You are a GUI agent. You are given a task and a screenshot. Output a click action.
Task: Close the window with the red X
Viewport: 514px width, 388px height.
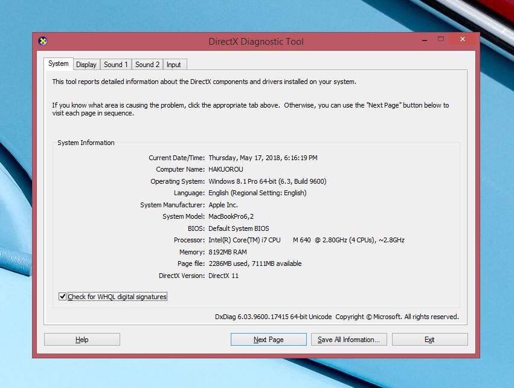(463, 39)
